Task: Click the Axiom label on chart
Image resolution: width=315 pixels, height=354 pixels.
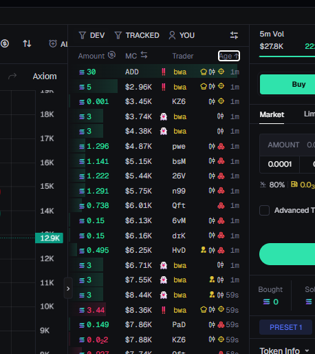Action: (x=45, y=76)
